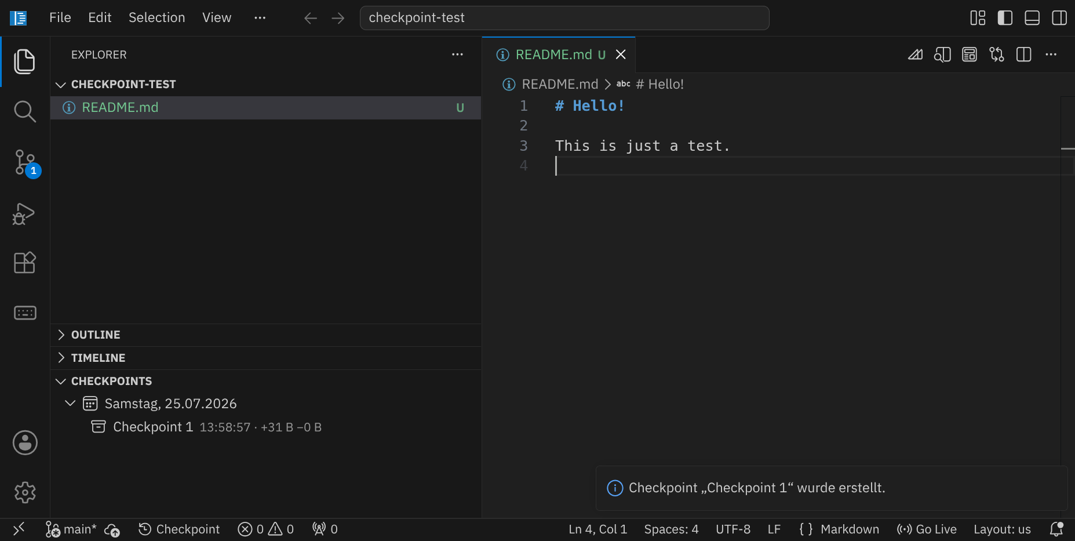
Task: Open notifications bell in status bar
Action: (1056, 529)
